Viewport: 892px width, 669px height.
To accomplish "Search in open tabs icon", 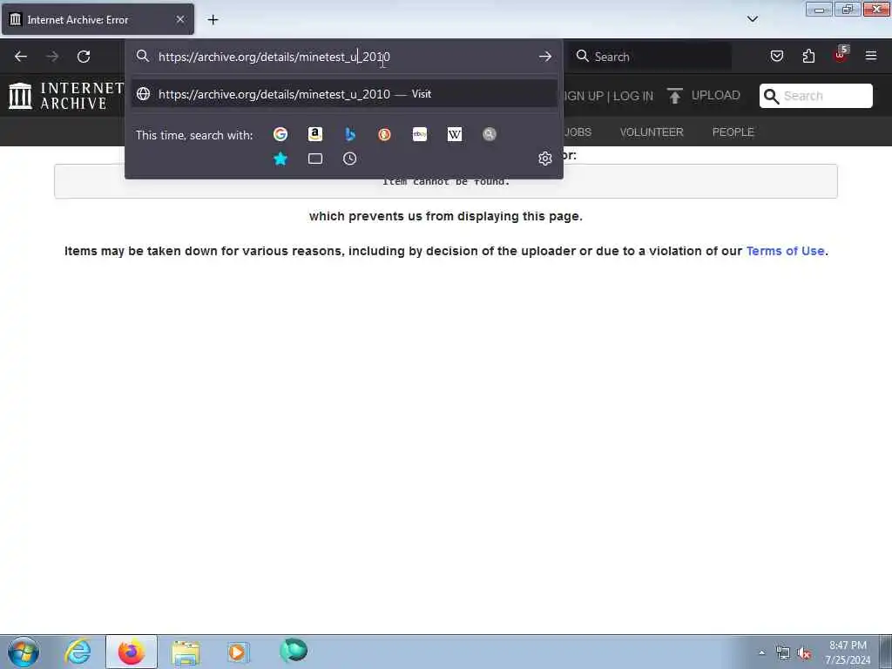I will (315, 159).
